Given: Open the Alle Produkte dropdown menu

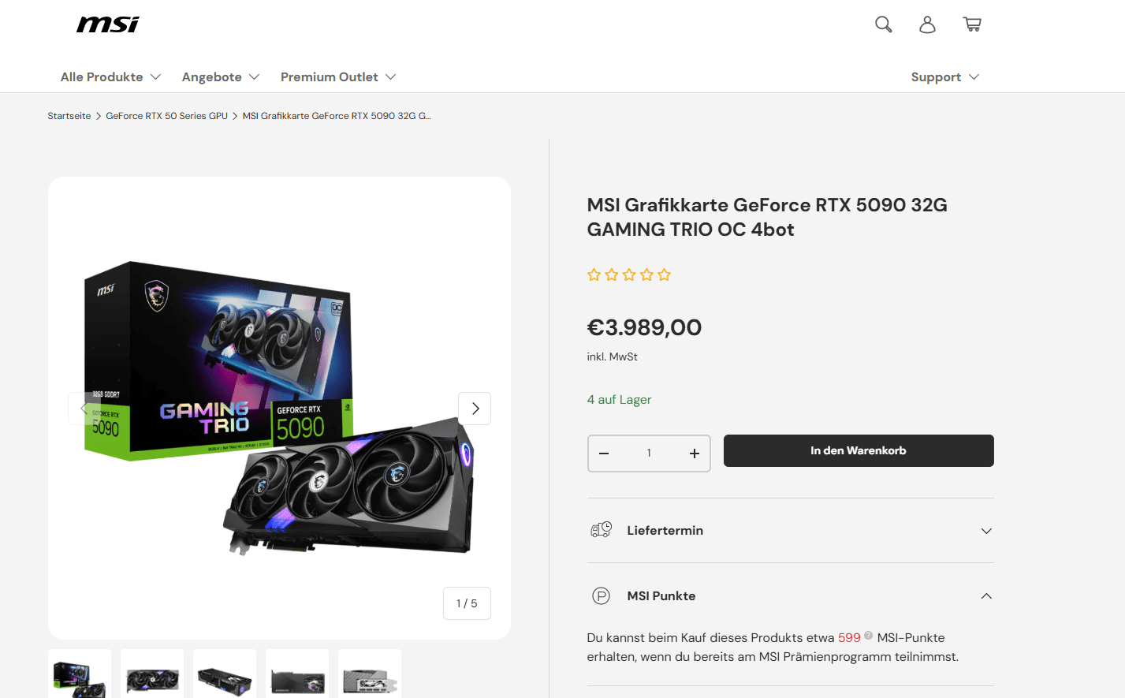Looking at the screenshot, I should (x=111, y=77).
